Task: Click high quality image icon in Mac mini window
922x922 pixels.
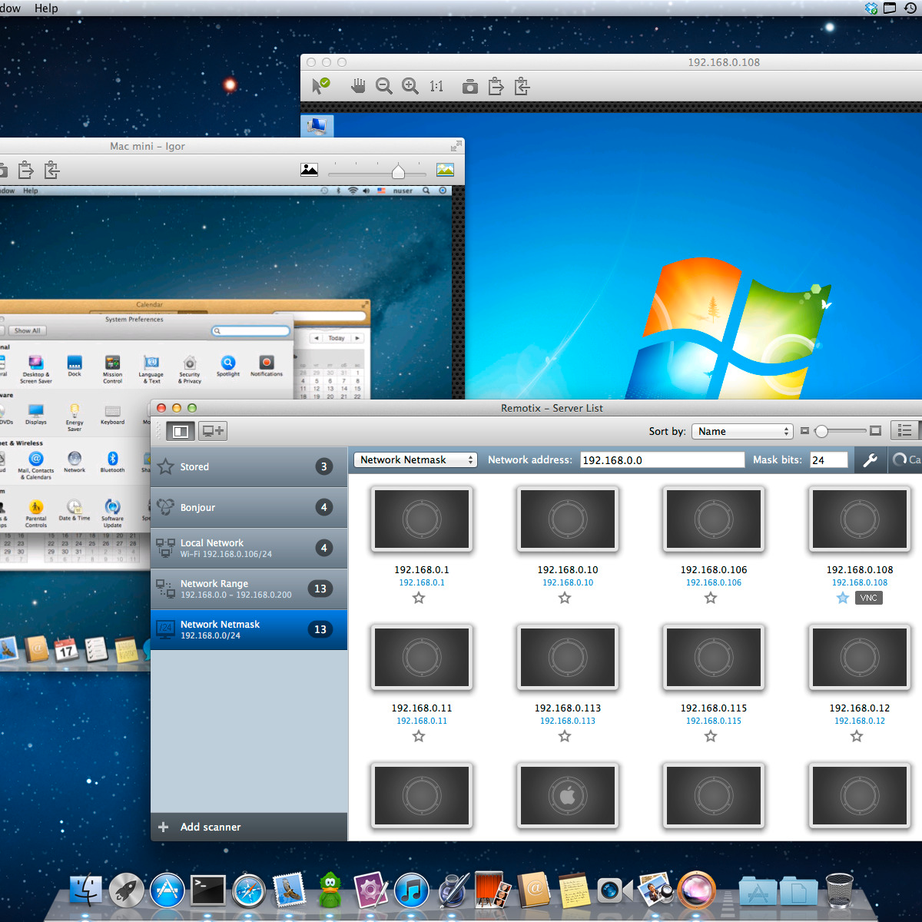Action: pos(445,170)
